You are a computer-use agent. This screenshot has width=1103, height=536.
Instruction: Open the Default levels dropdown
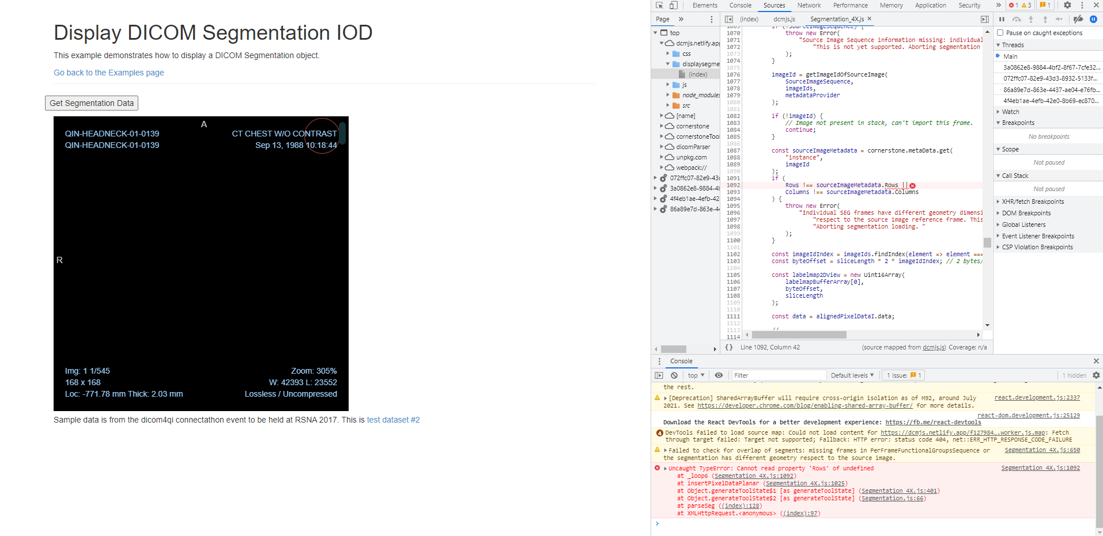[852, 375]
